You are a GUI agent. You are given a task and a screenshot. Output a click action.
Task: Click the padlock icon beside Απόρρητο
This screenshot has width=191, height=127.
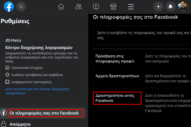4,124
